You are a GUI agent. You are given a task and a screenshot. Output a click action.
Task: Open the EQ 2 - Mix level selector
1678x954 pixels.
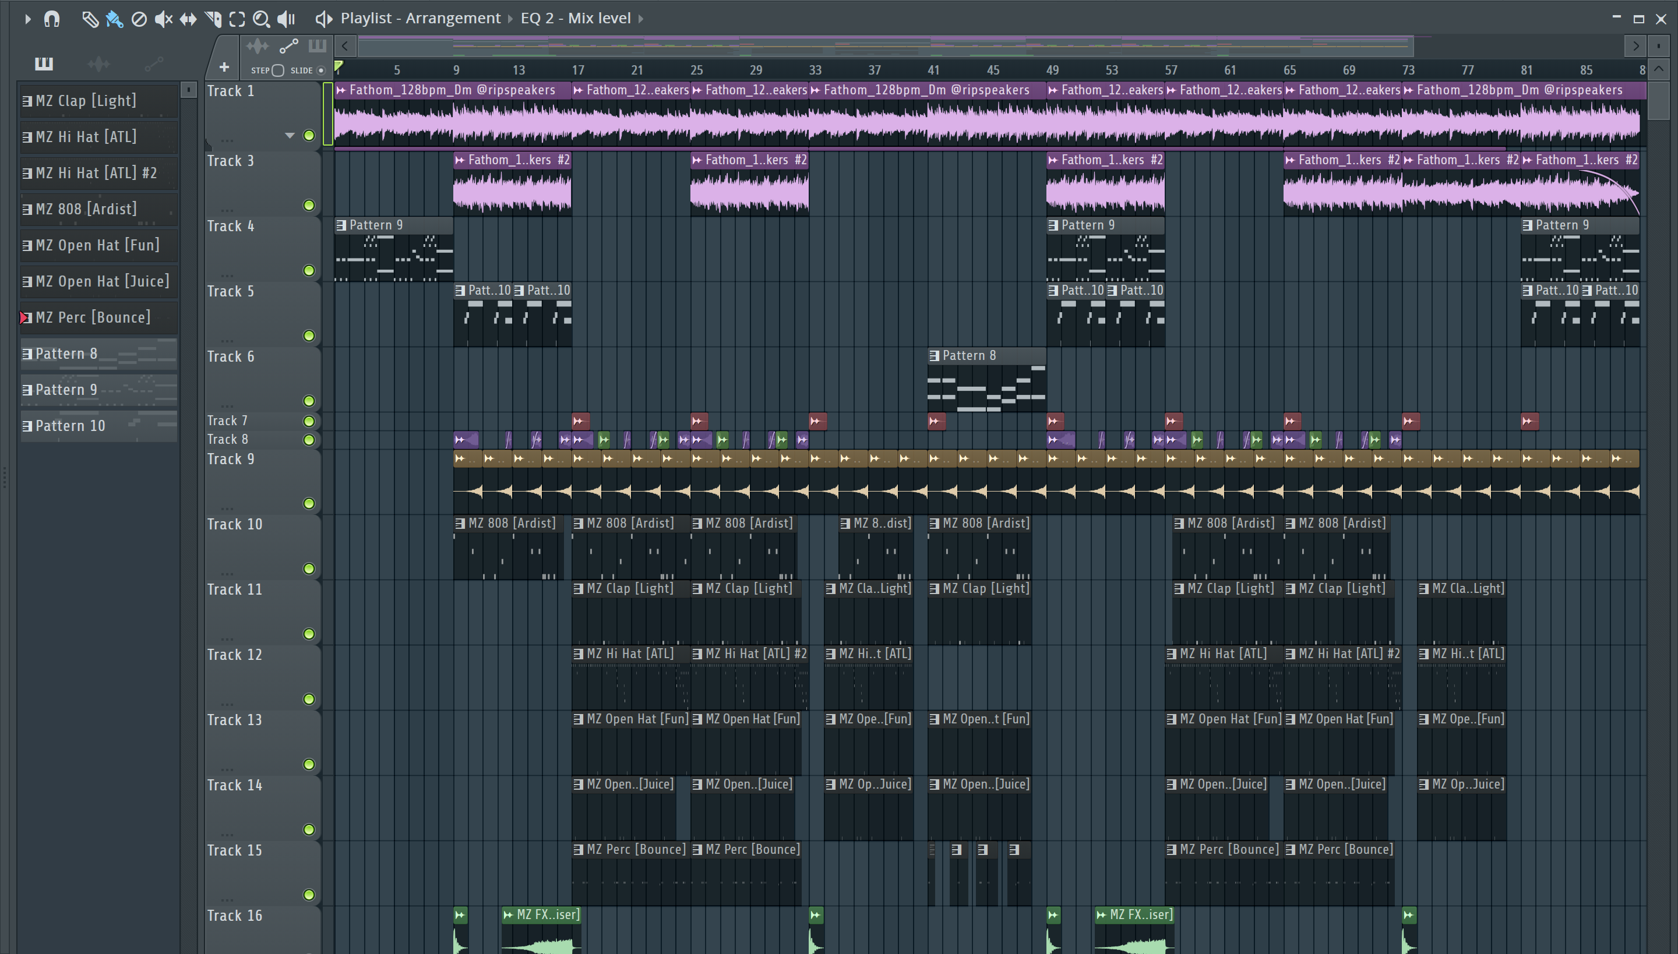pyautogui.click(x=576, y=19)
